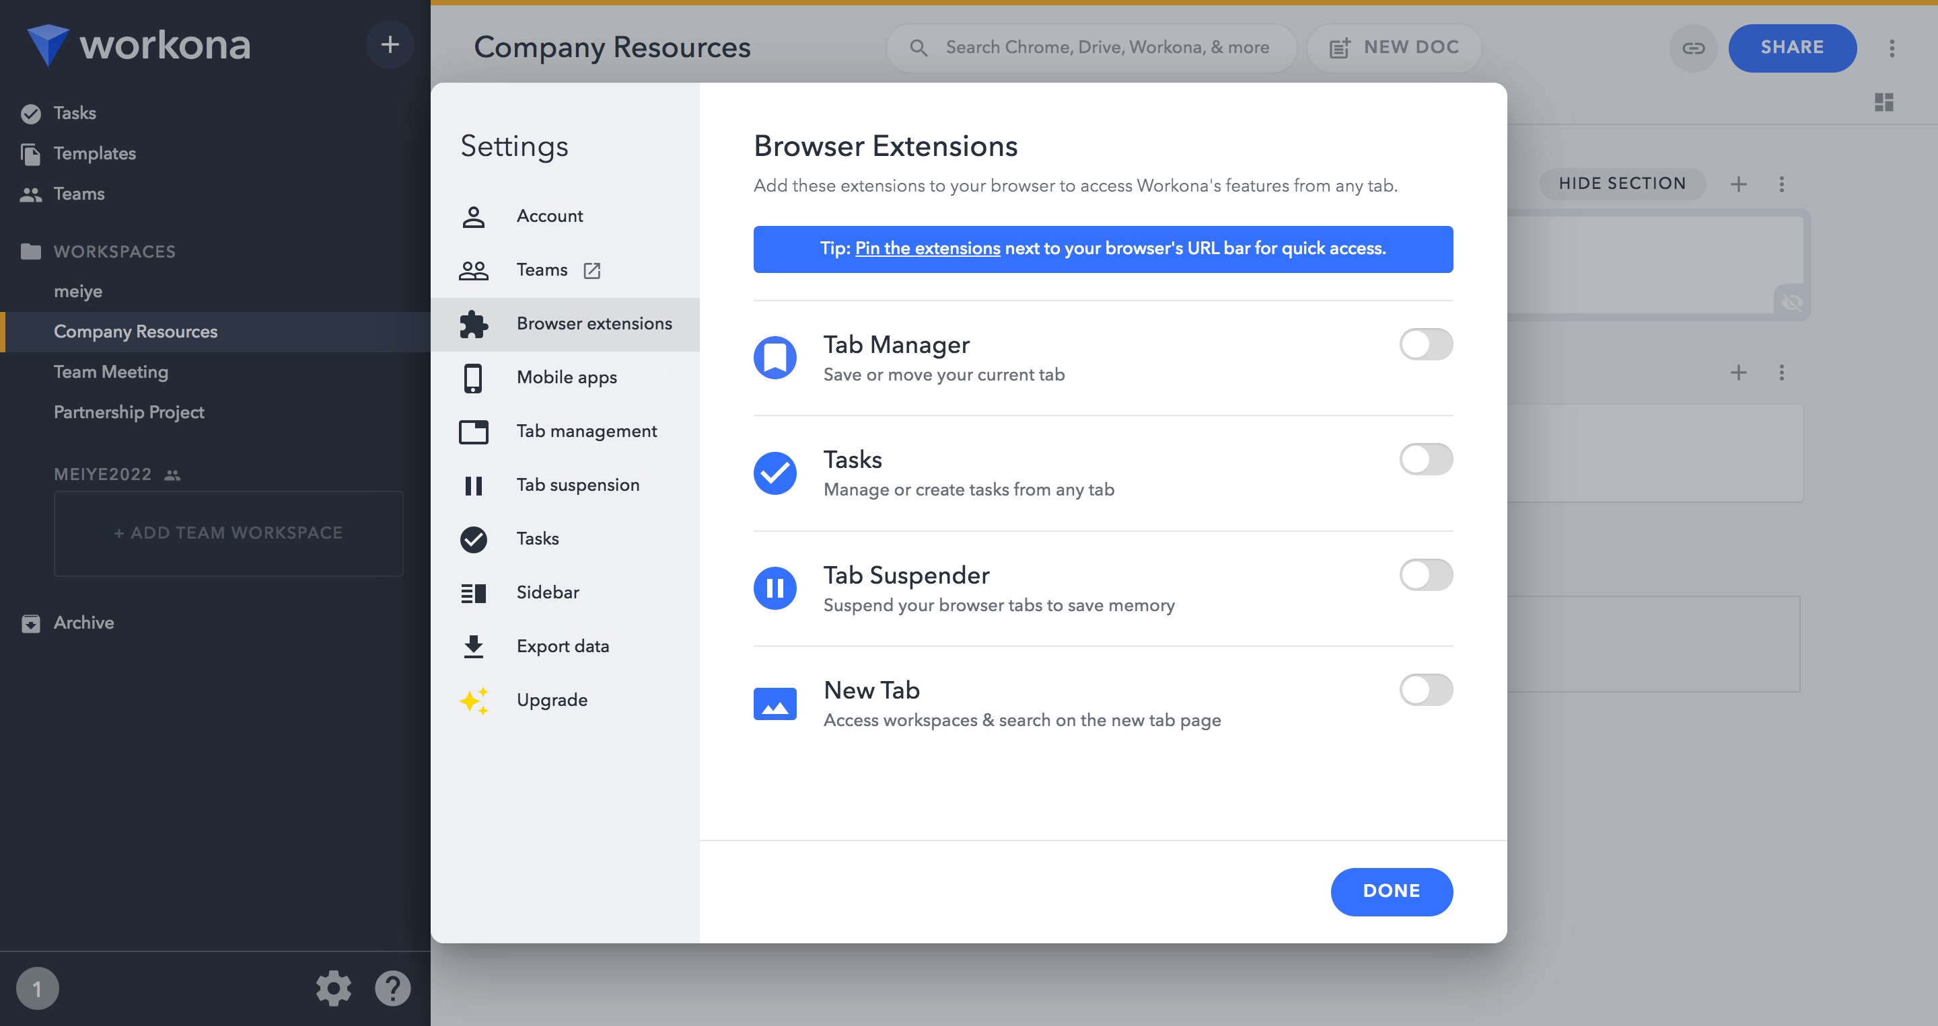1938x1026 pixels.
Task: Click the notification badge showing 1
Action: 37,988
